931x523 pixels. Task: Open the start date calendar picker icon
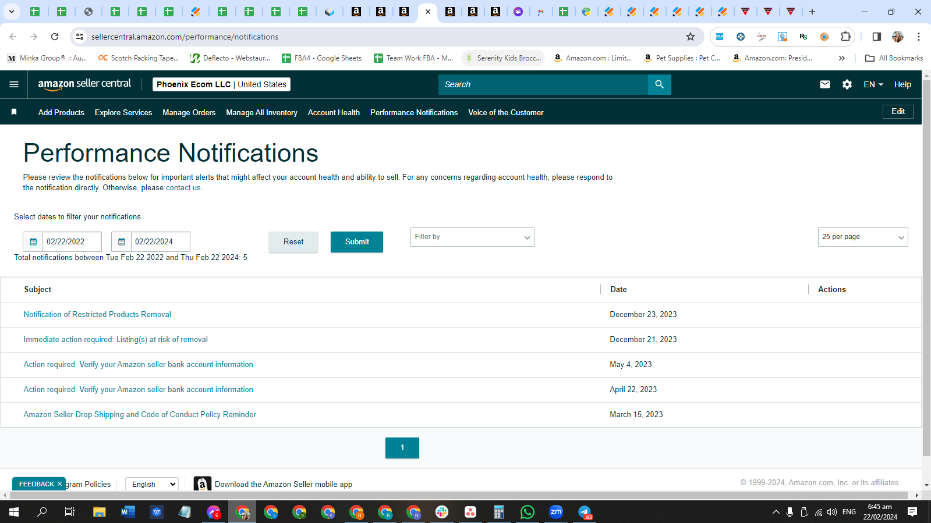tap(33, 241)
